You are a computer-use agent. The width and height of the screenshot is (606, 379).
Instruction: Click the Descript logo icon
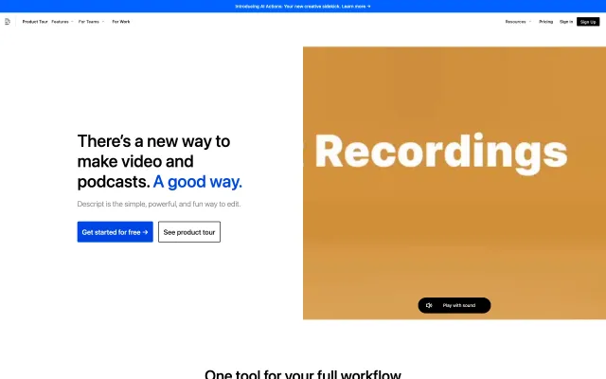[8, 21]
